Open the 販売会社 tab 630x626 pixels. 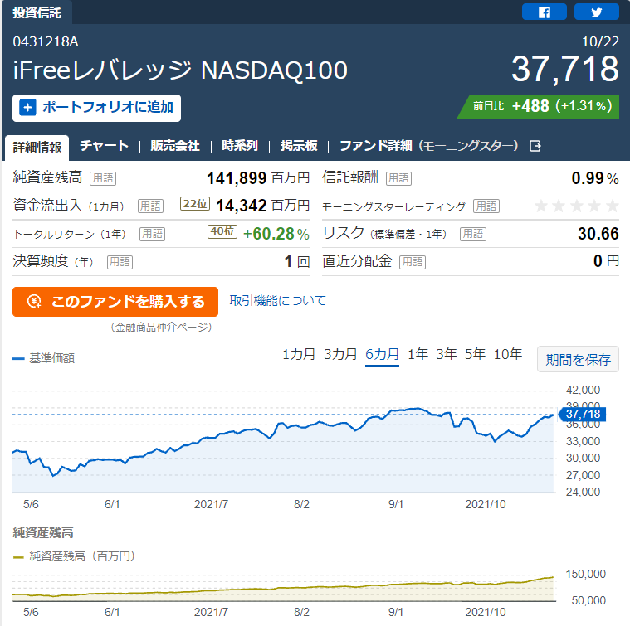point(175,146)
